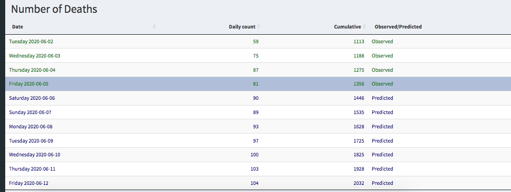
Task: Click the sort arrows next to Daily count
Action: point(259,27)
